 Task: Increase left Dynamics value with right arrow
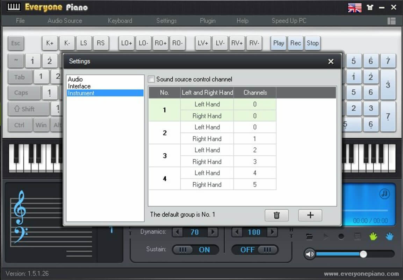click(x=213, y=232)
